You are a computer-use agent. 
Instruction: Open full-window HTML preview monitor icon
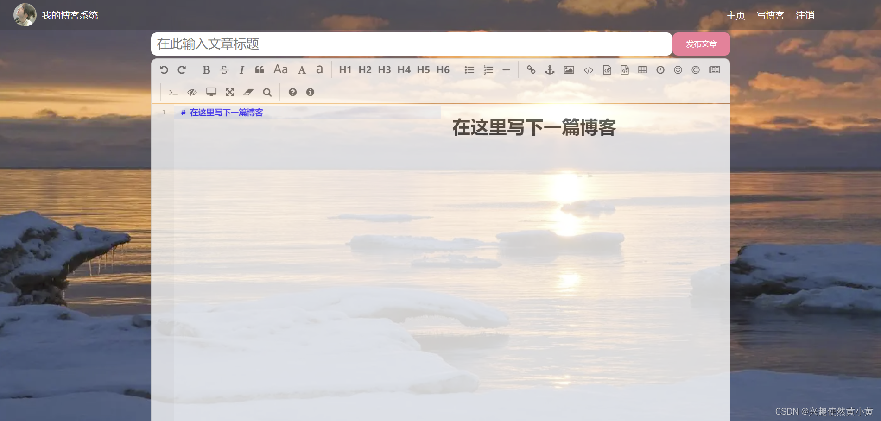coord(211,92)
